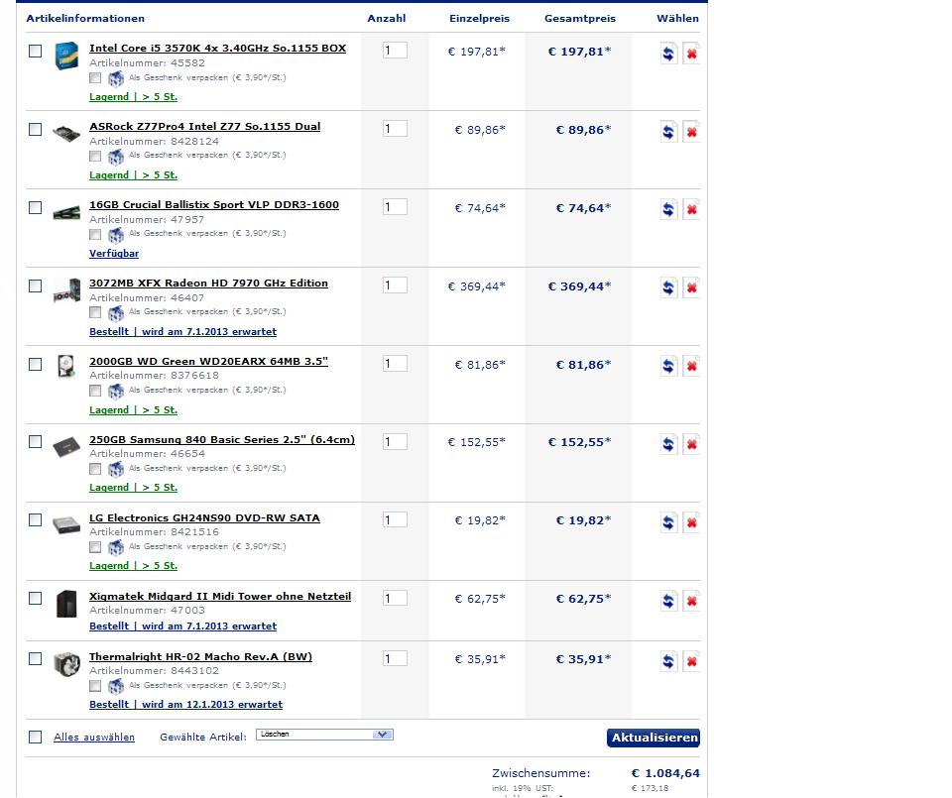952x798 pixels.
Task: Open Intel Core i5 3570K product link
Action: 217,48
